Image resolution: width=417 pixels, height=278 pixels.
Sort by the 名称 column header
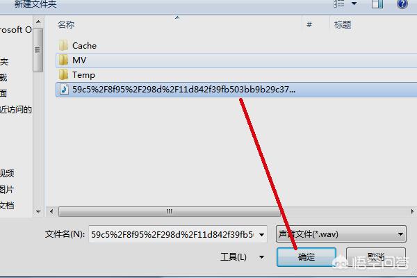66,25
